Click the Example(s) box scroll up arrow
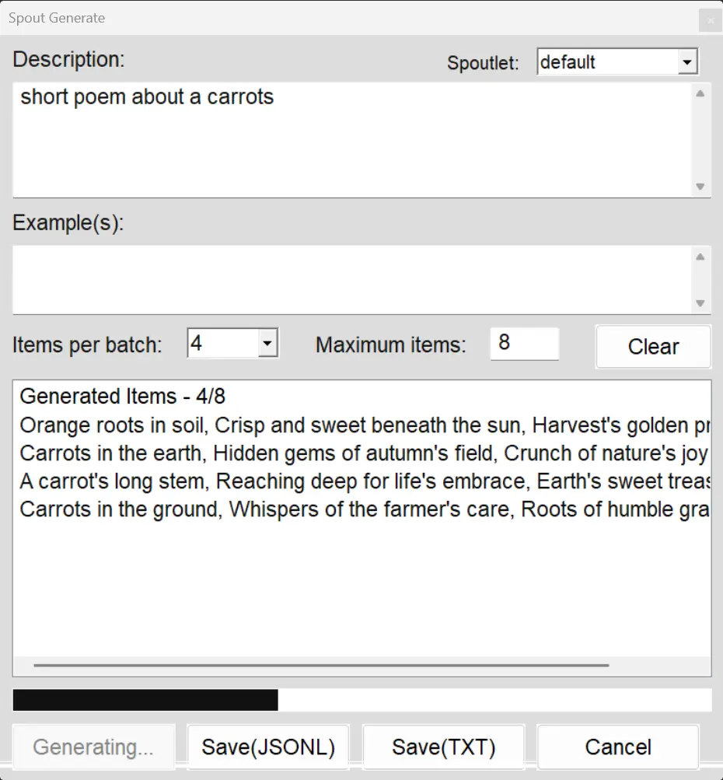Viewport: 723px width, 780px height. [x=700, y=257]
